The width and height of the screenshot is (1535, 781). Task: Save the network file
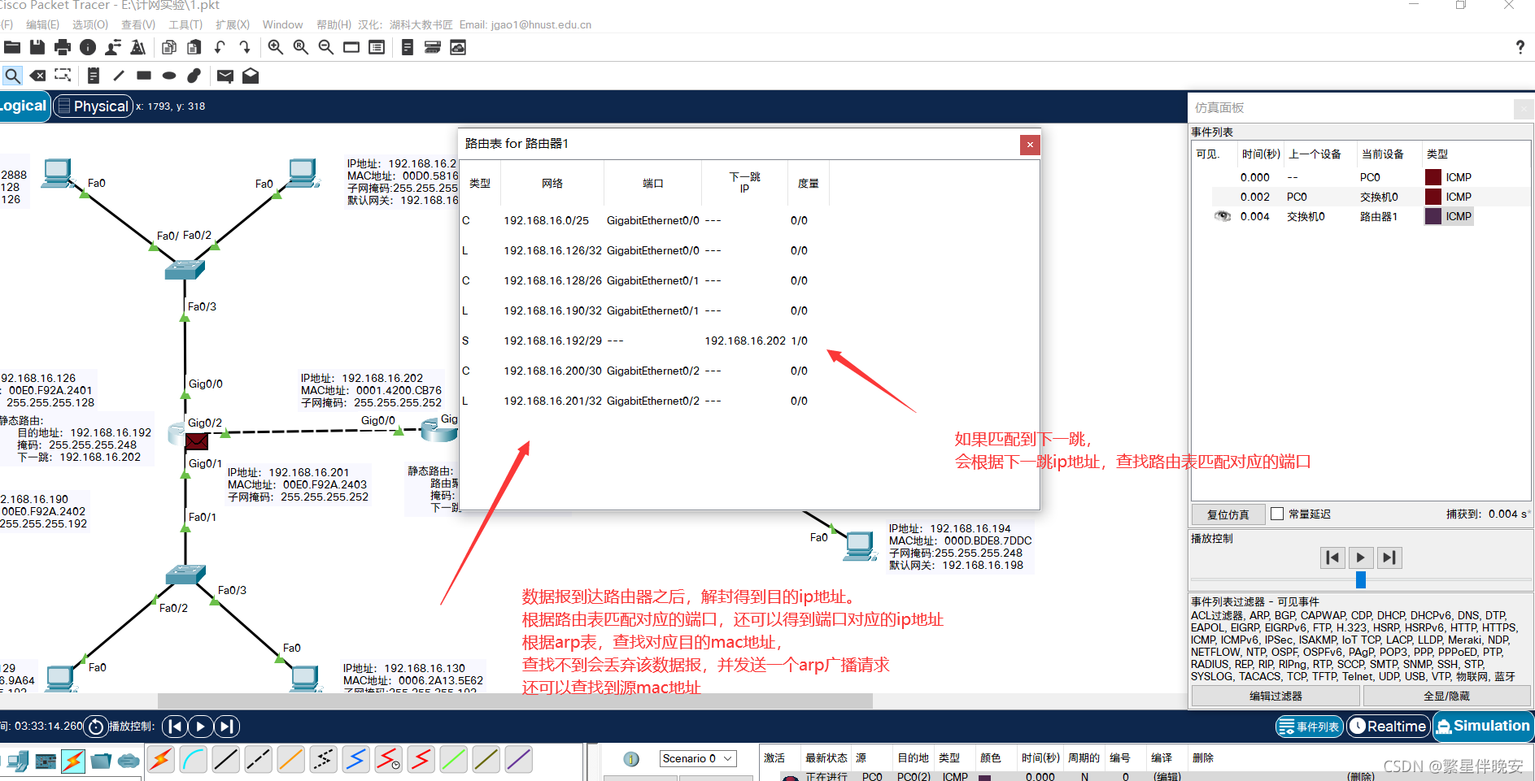pyautogui.click(x=37, y=47)
